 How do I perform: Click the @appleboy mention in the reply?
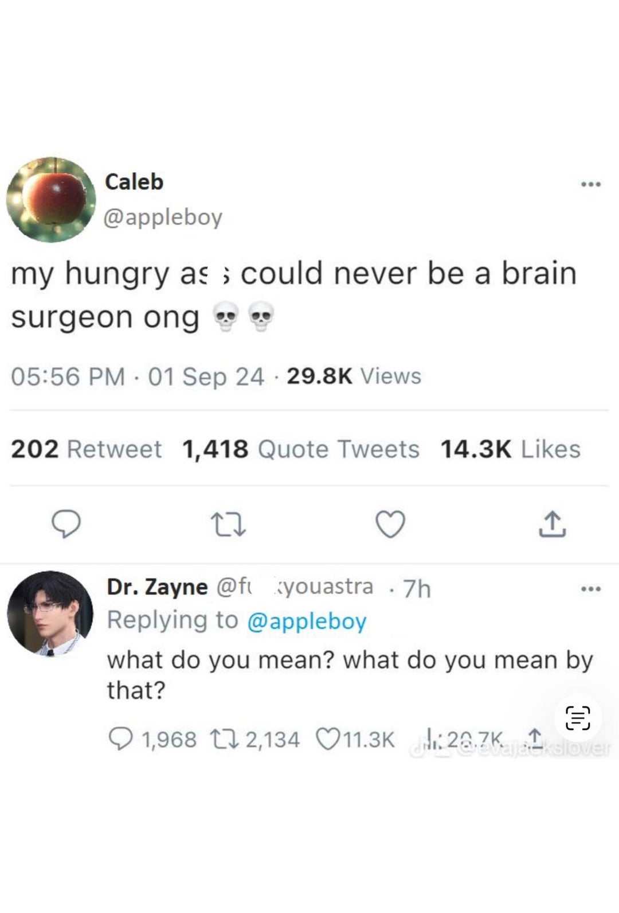click(307, 621)
